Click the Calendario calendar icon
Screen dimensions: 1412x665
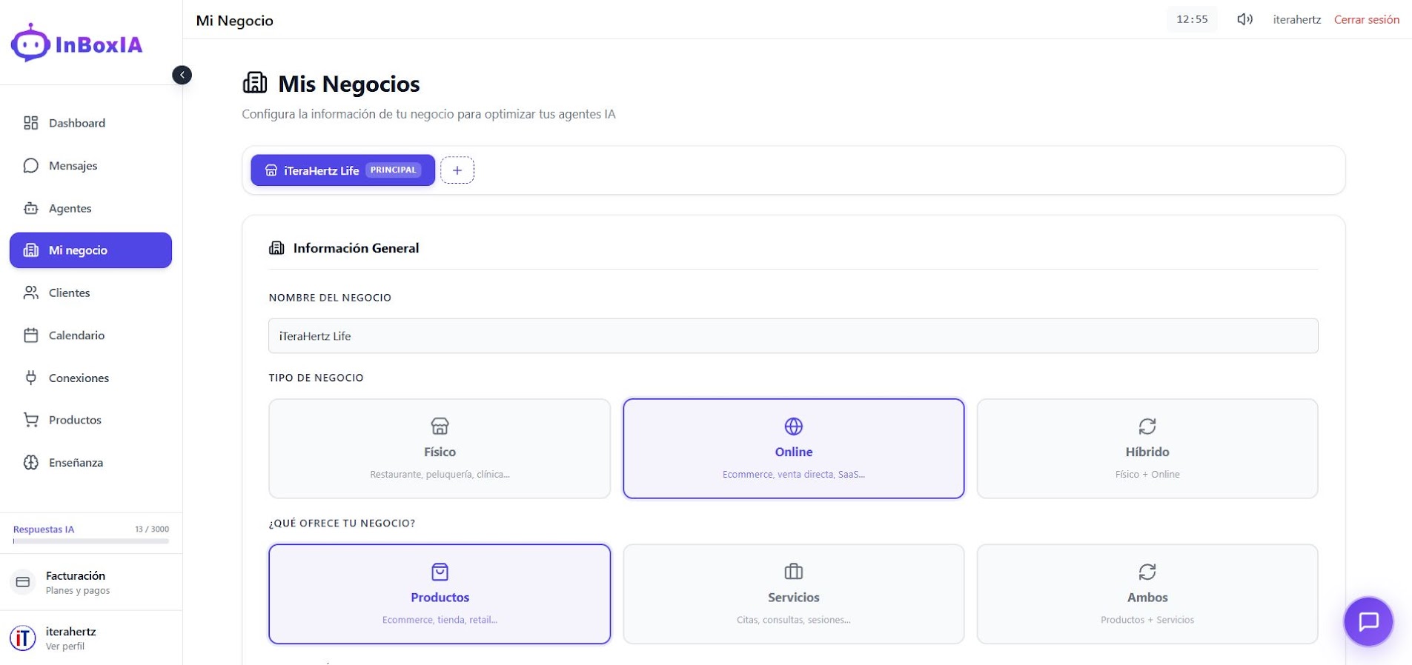tap(30, 335)
